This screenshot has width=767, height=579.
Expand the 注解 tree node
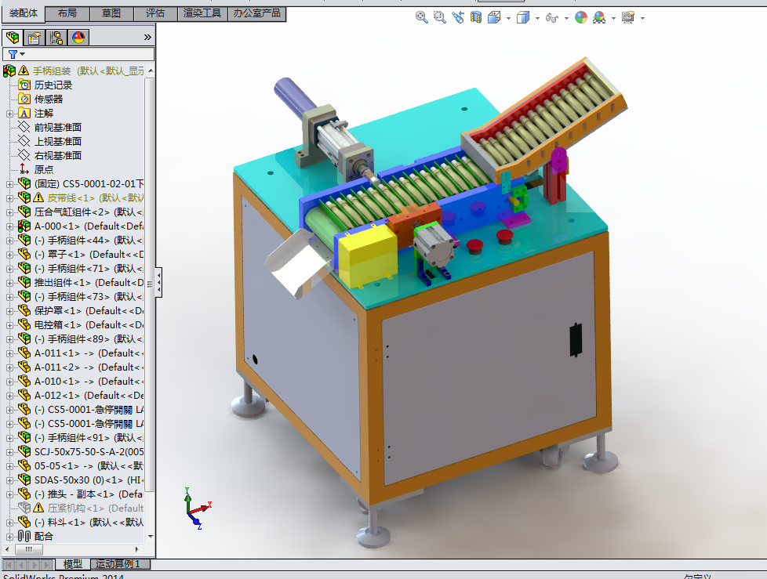point(9,114)
